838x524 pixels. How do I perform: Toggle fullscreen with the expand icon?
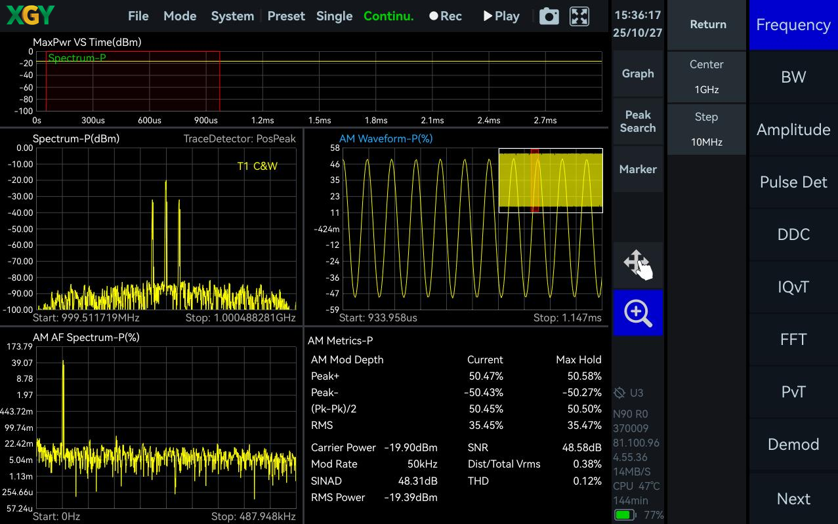[x=579, y=16]
